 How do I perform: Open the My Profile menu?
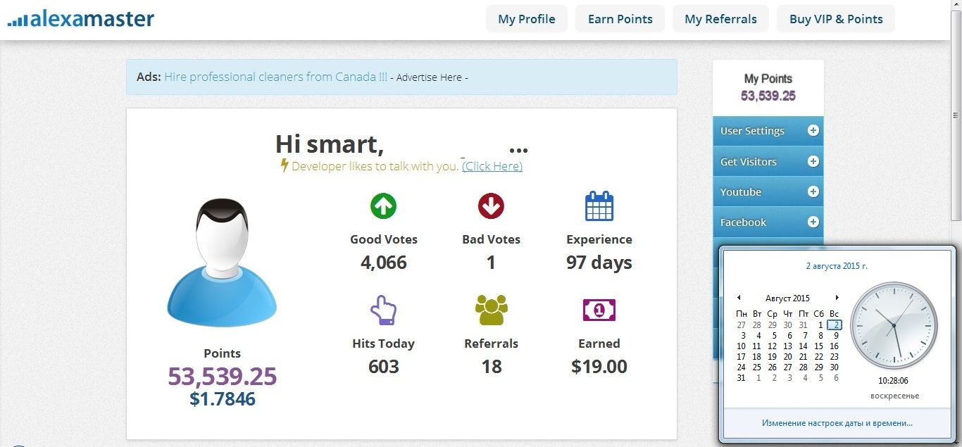click(x=527, y=19)
